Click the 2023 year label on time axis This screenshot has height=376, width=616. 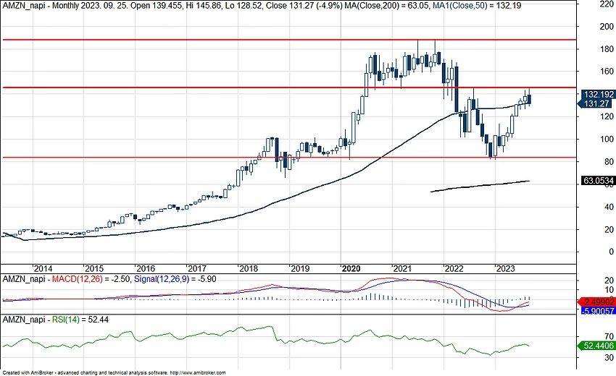505,268
